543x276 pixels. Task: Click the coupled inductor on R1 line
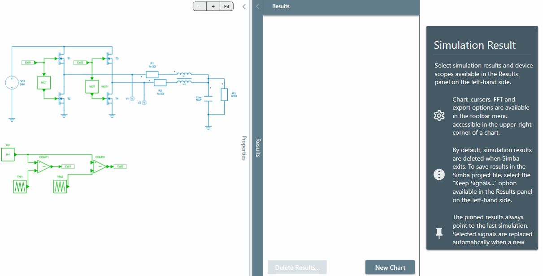[x=183, y=74]
